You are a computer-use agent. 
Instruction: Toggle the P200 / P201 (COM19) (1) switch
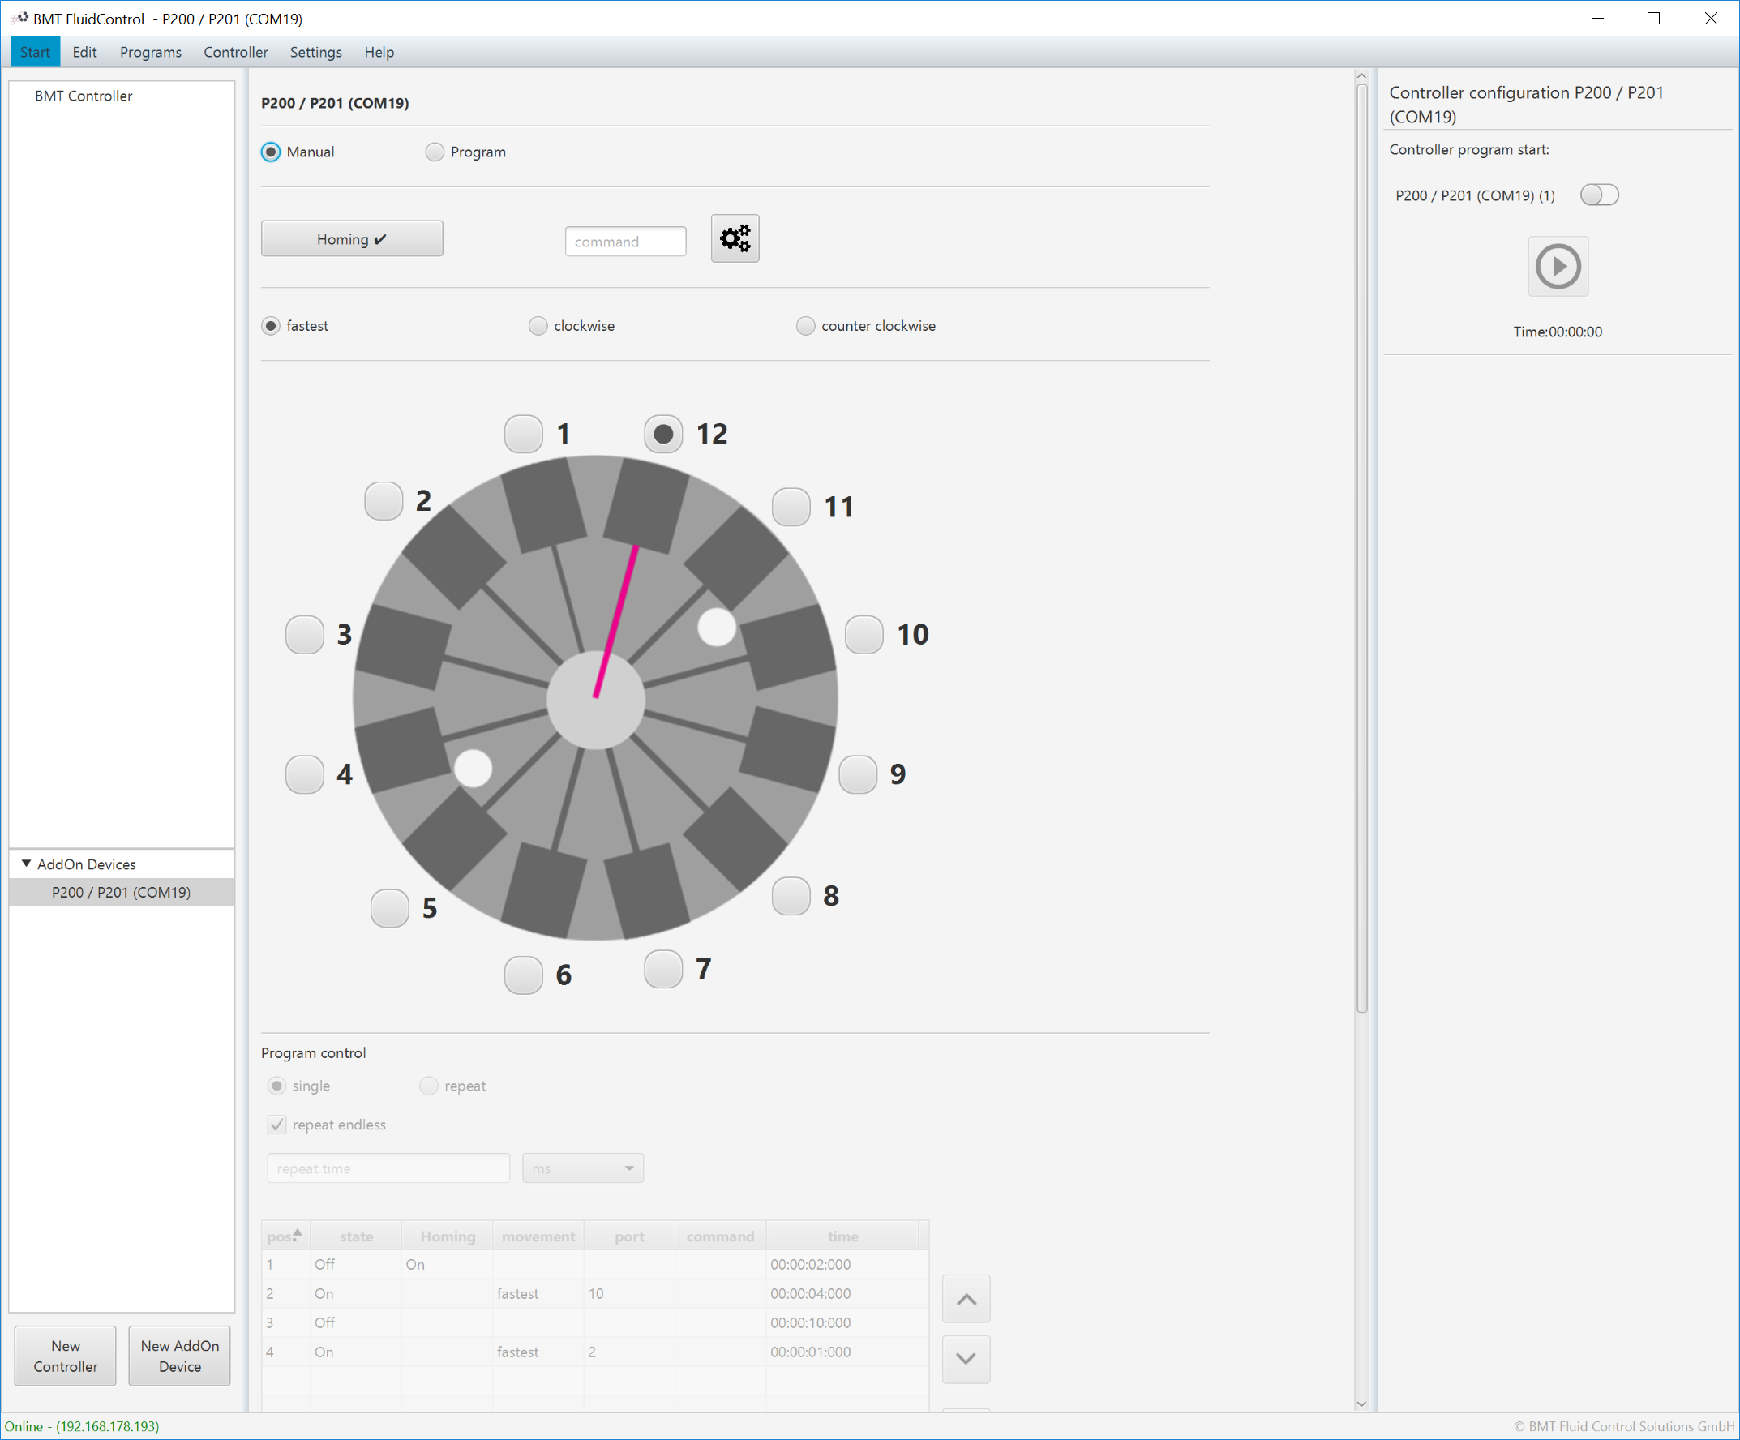[1599, 195]
